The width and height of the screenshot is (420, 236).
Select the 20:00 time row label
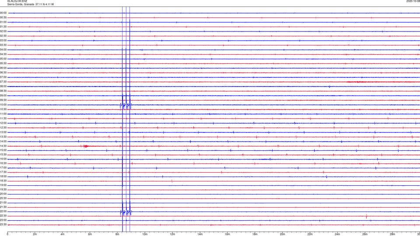pyautogui.click(x=3, y=194)
